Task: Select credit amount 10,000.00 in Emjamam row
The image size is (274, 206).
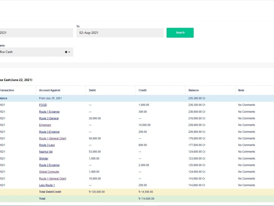Action: (144, 125)
